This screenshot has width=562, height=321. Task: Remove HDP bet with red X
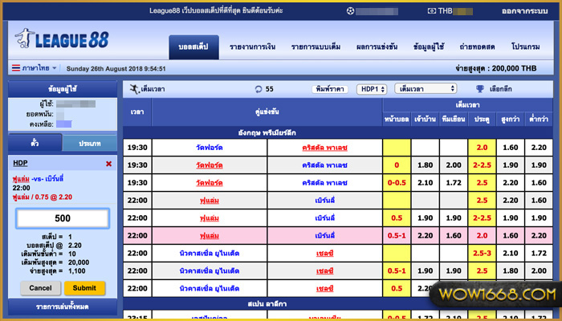108,164
